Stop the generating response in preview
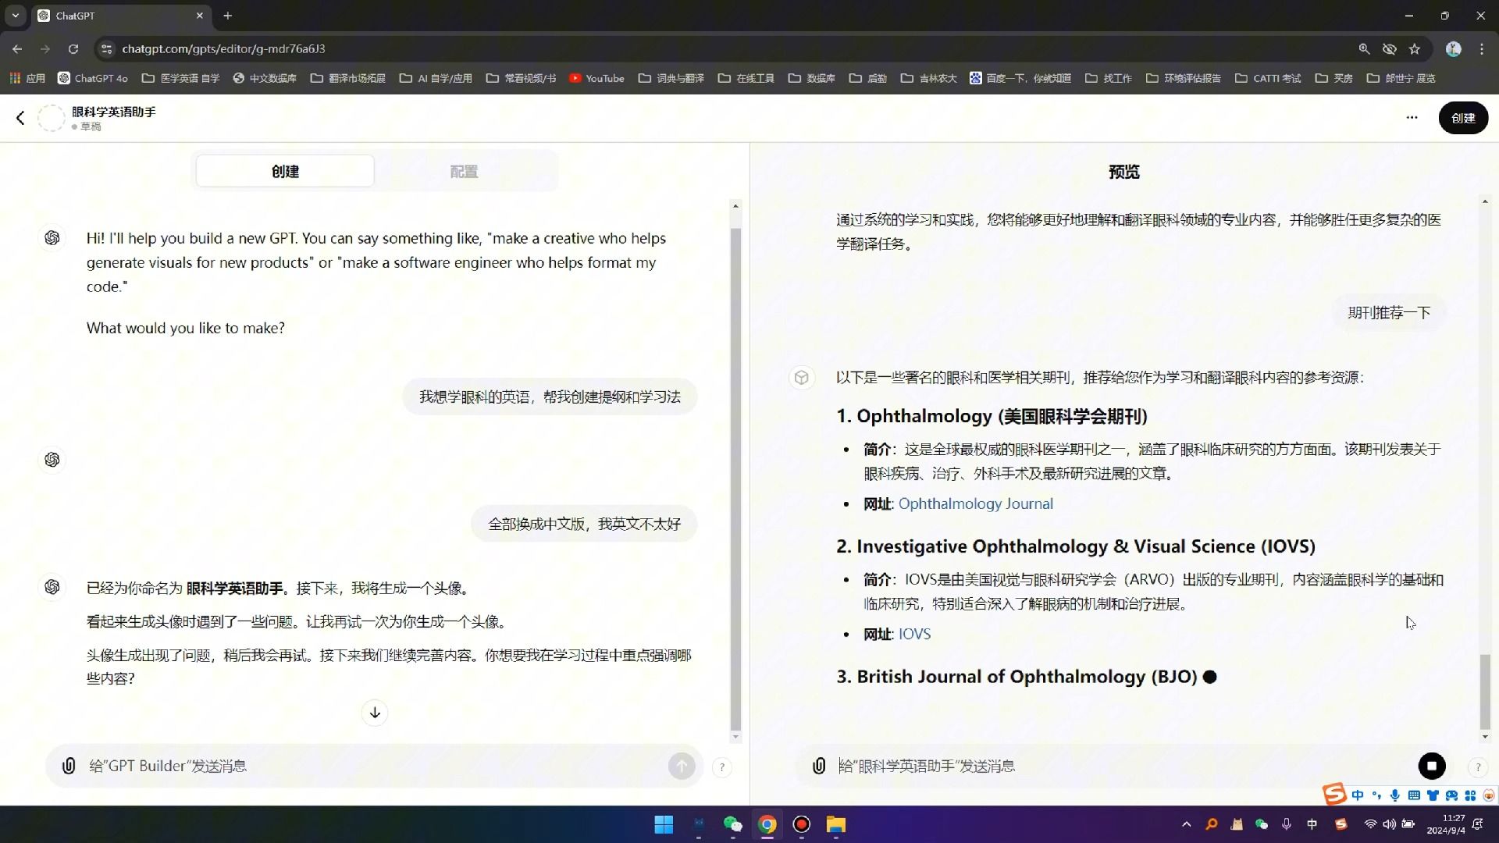Image resolution: width=1499 pixels, height=843 pixels. [1432, 766]
